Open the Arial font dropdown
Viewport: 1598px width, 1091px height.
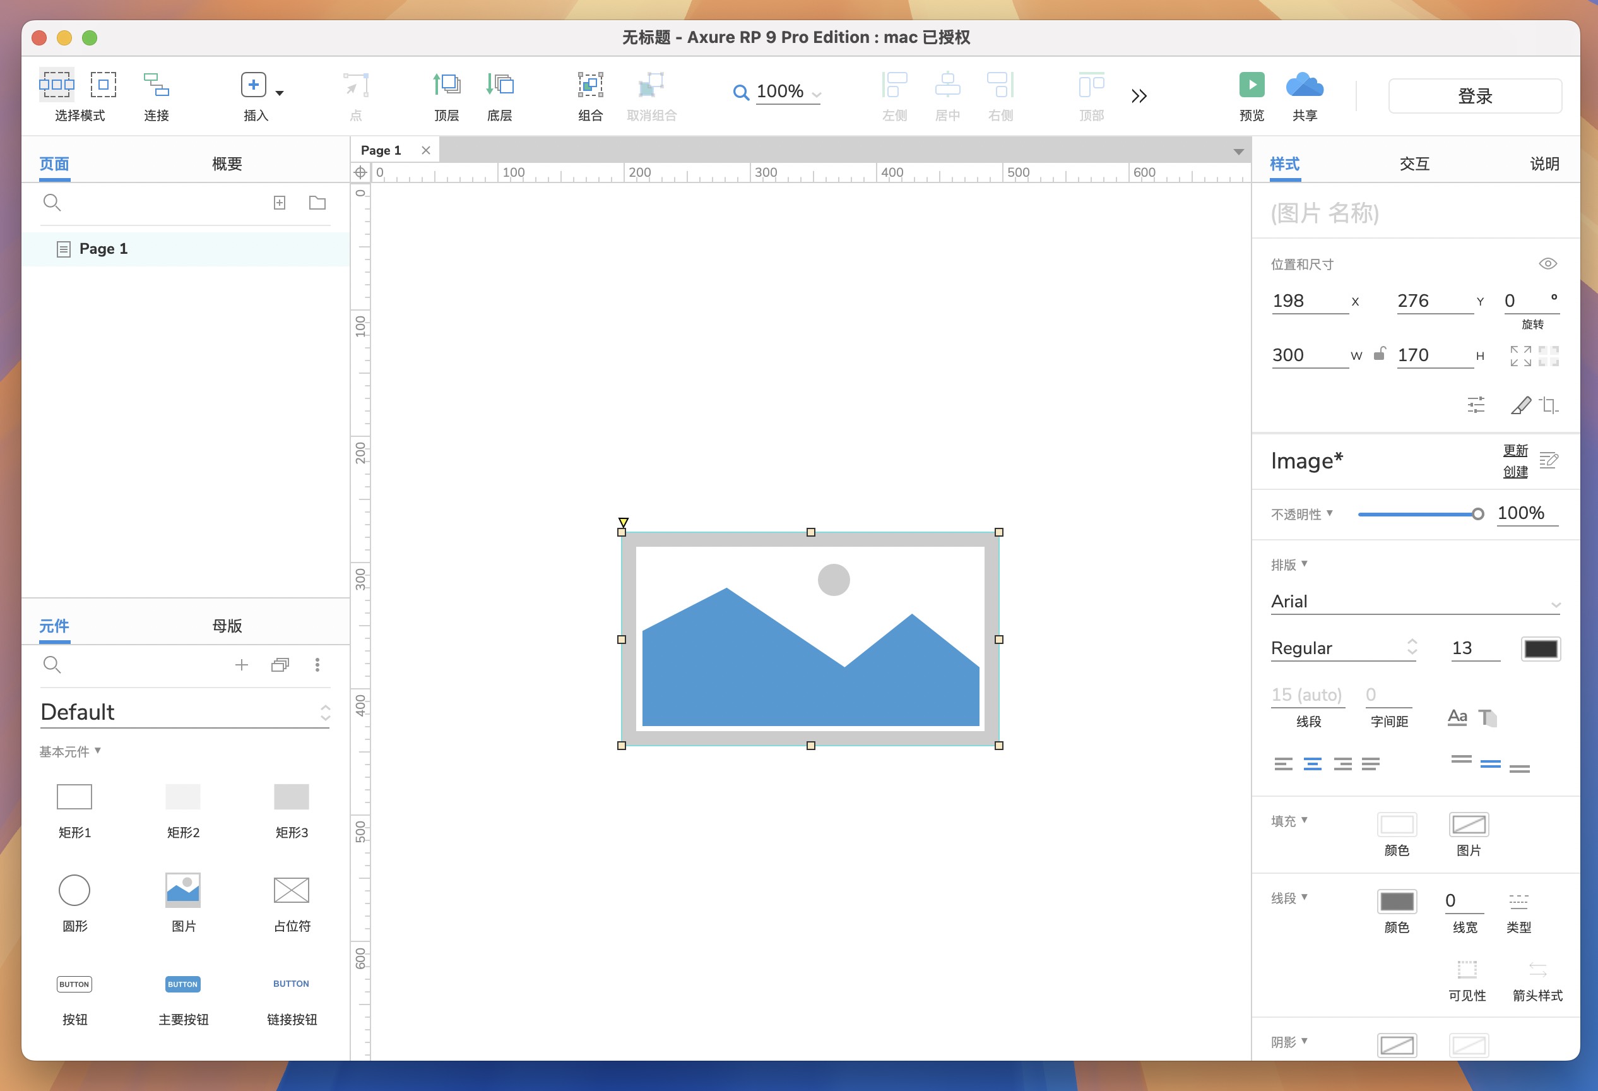tap(1415, 602)
